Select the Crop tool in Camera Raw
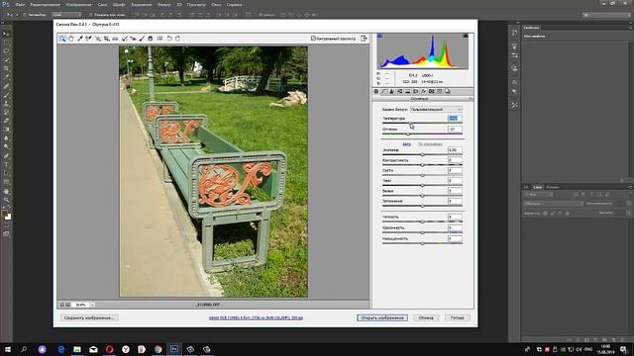This screenshot has height=356, width=634. tap(106, 39)
